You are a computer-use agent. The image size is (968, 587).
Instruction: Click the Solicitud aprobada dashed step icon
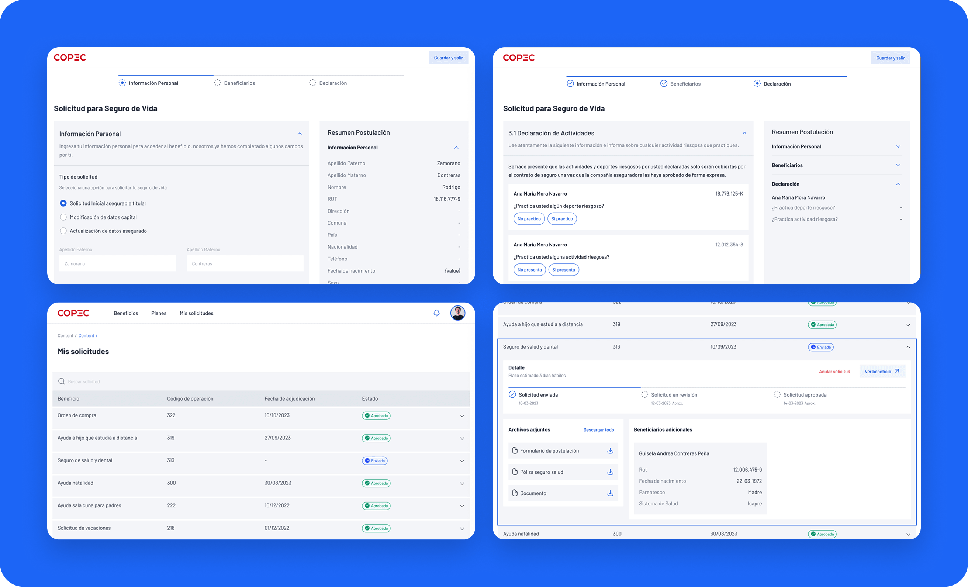point(777,394)
